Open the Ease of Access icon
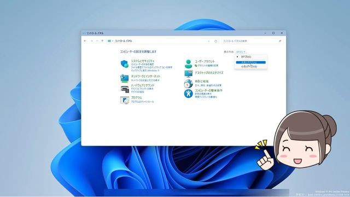 coord(188,94)
